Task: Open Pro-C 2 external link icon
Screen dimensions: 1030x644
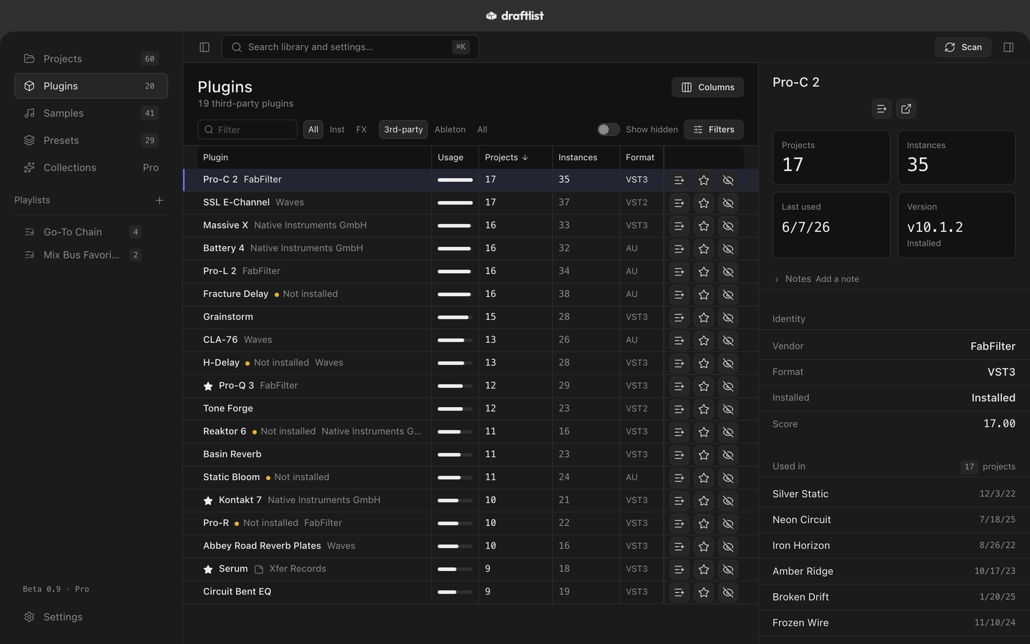Action: (906, 109)
